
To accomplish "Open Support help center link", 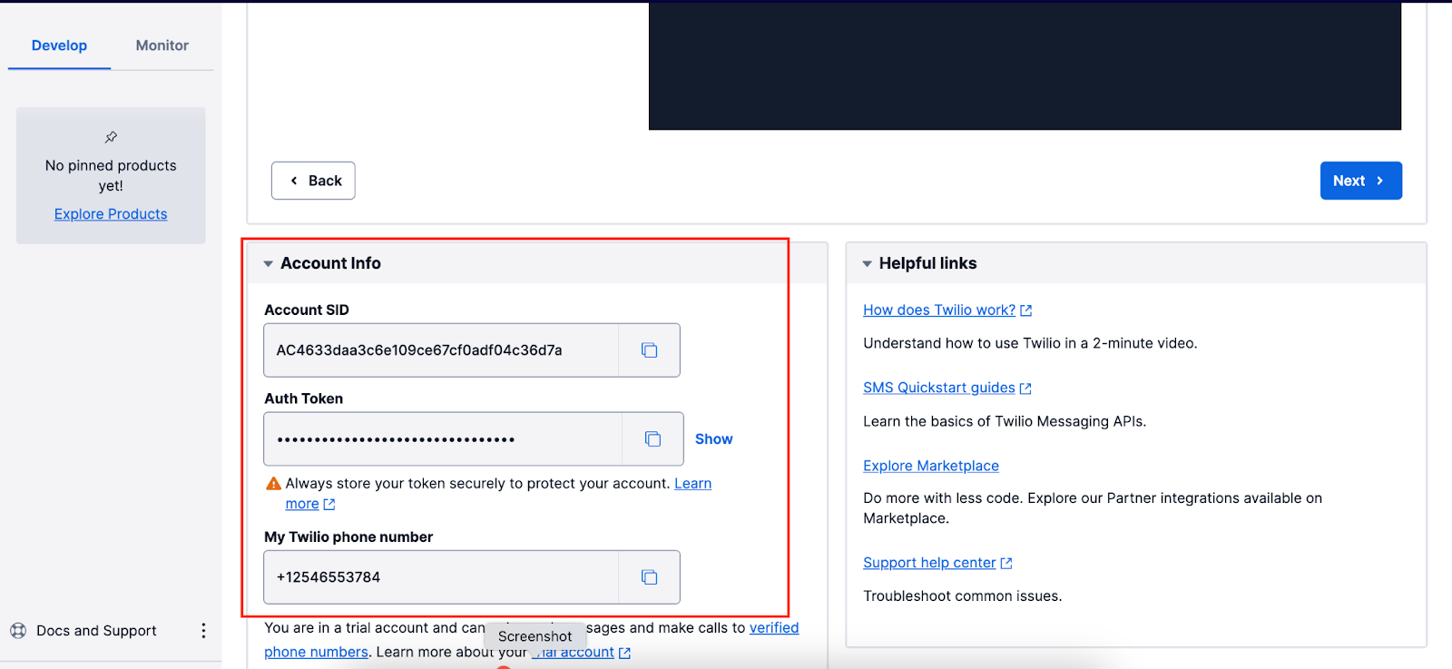I will [929, 563].
